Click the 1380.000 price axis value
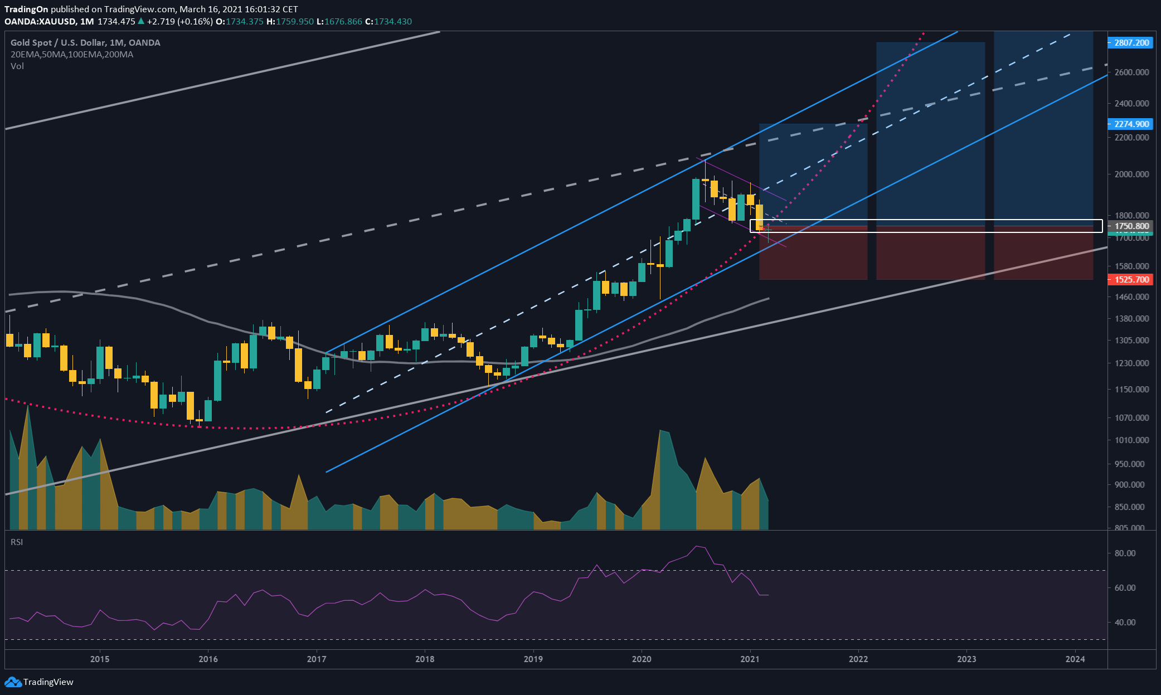The width and height of the screenshot is (1161, 695). click(x=1131, y=318)
